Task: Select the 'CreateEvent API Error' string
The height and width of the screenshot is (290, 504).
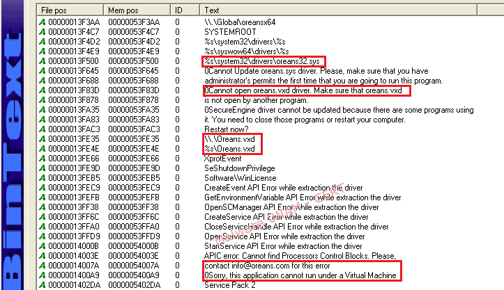Action: coord(284,188)
